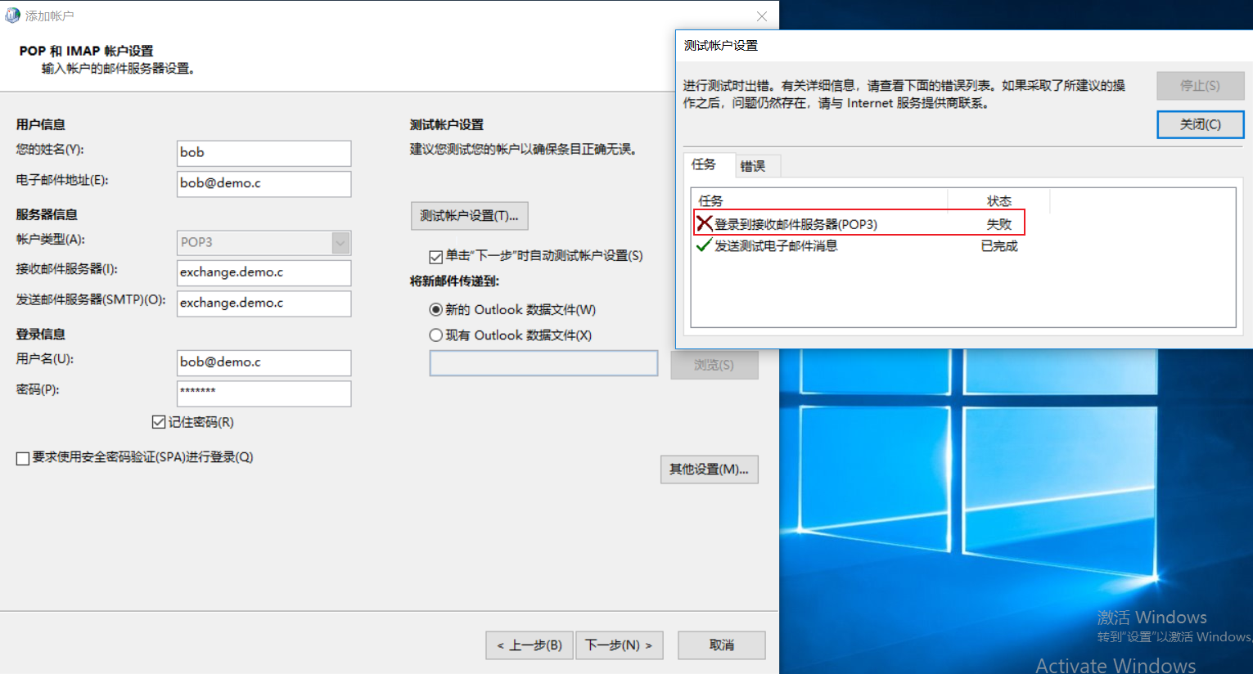Open 其他设置(M) dialog

point(709,470)
